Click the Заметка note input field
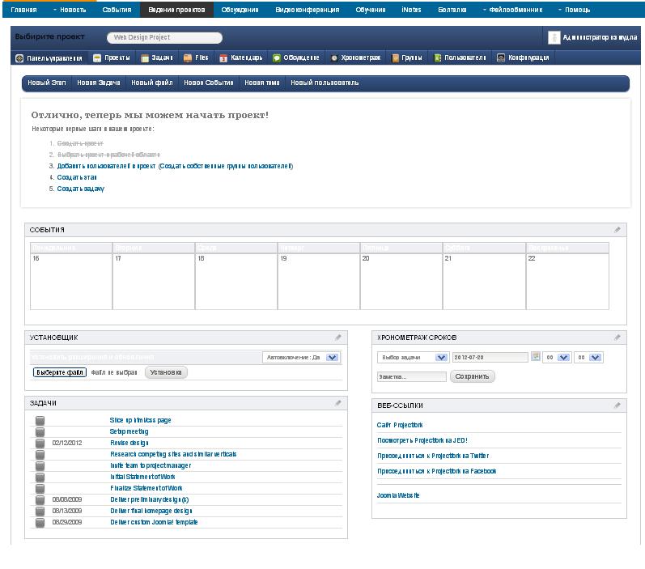The height and width of the screenshot is (569, 645). [412, 376]
